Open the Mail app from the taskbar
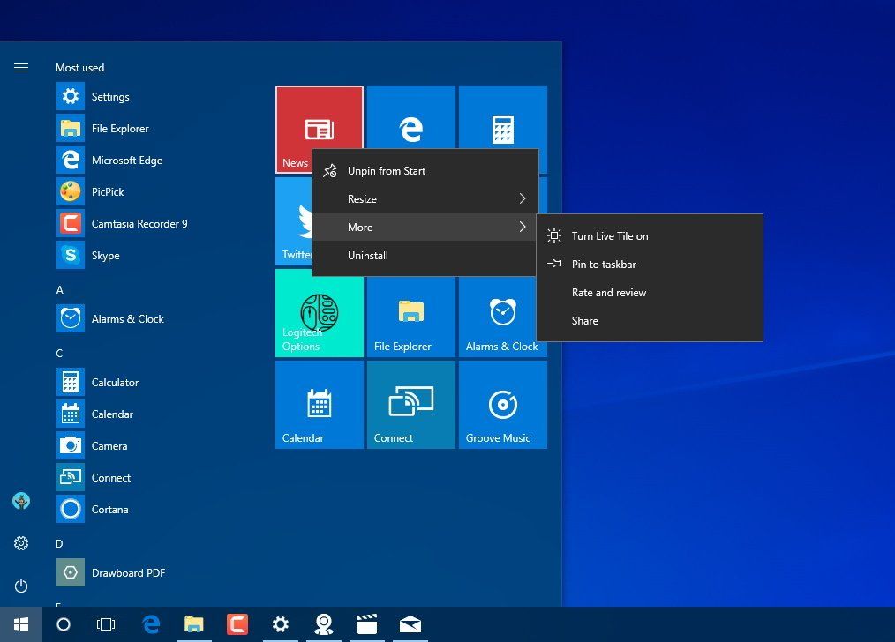Screen dimensions: 895x642 pos(410,624)
